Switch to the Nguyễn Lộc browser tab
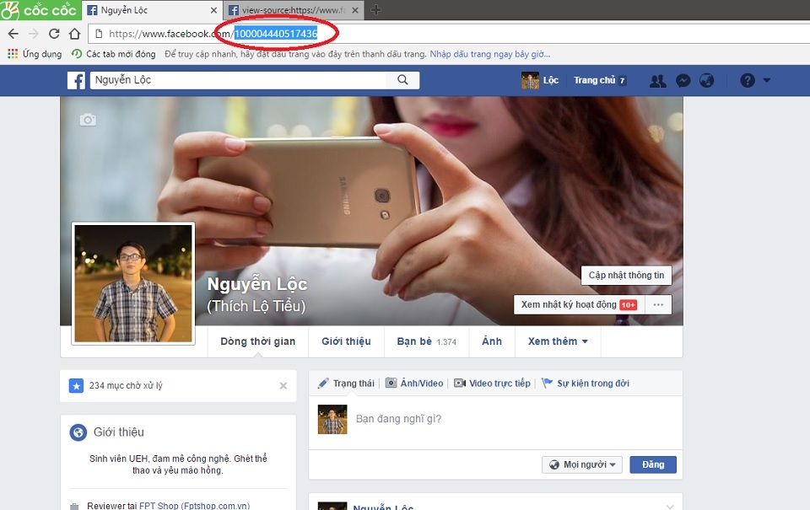 (x=153, y=10)
